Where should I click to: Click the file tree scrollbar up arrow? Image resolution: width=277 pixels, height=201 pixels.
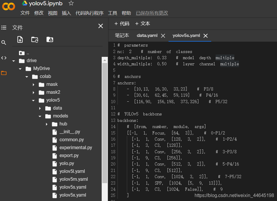click(105, 60)
